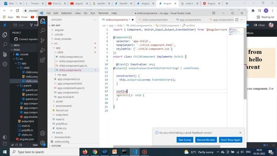
Task: Open child.component.spec.ts in Explorer
Action: 73,65
